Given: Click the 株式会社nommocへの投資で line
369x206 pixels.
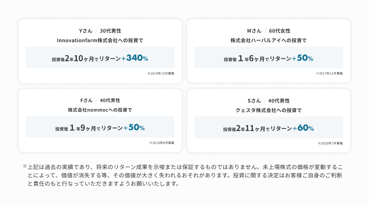Looking at the screenshot, I should (x=100, y=110).
